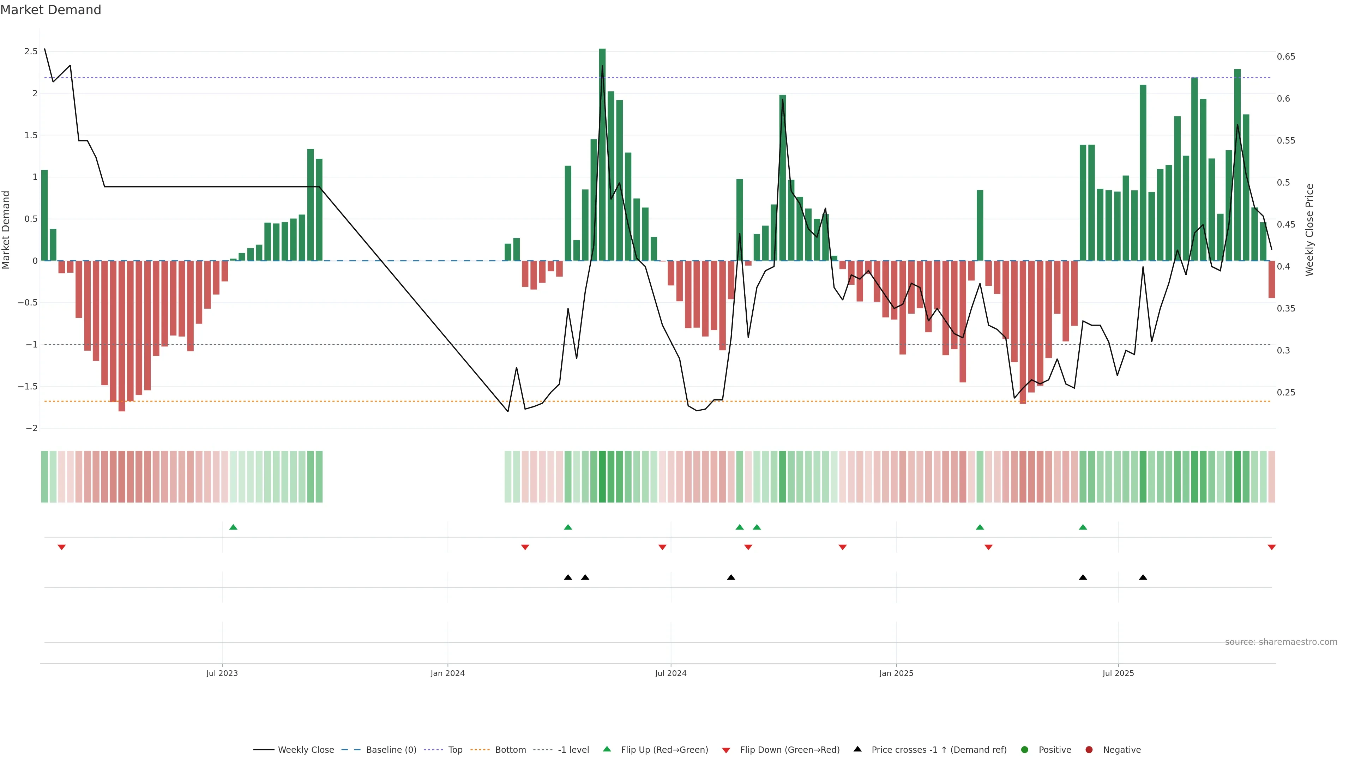This screenshot has width=1355, height=762.
Task: Click first green flip-up marker near Jul 2023
Action: (234, 527)
